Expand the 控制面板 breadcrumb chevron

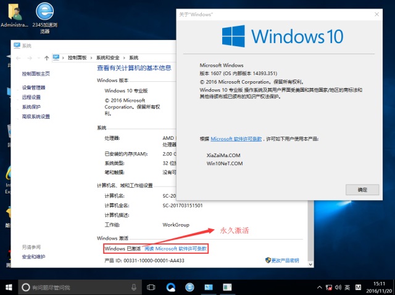[x=92, y=57]
